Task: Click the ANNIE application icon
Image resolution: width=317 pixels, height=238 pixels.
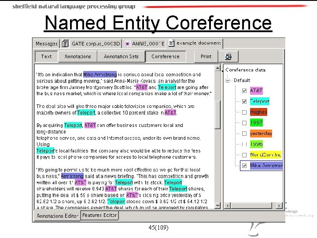Action: (x=127, y=44)
